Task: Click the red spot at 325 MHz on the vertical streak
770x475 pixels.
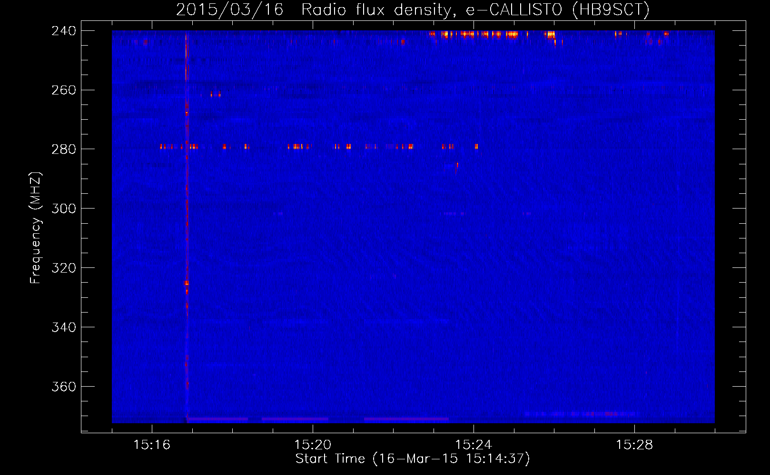Action: (187, 283)
